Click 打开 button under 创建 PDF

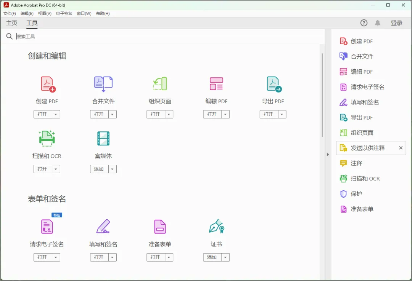tap(43, 114)
